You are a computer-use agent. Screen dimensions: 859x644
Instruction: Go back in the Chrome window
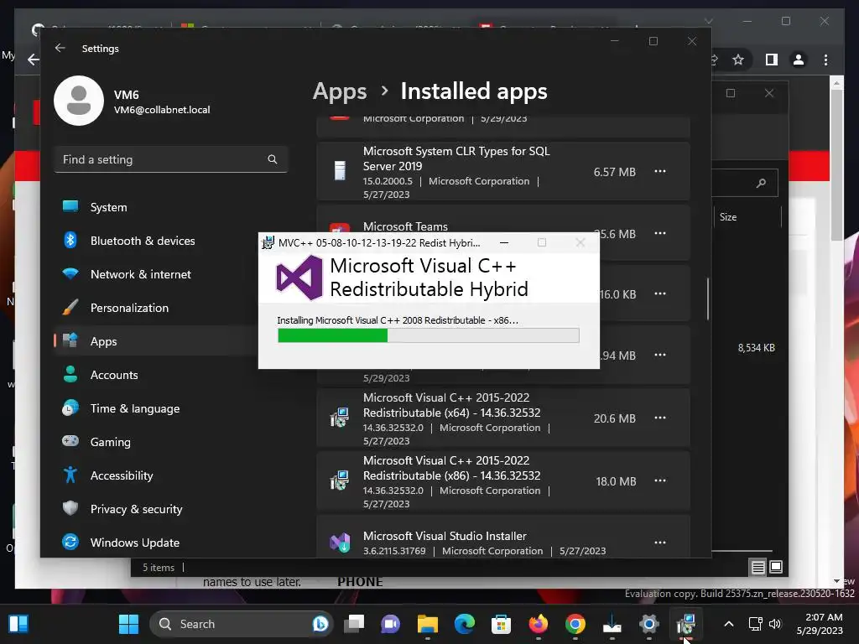34,60
